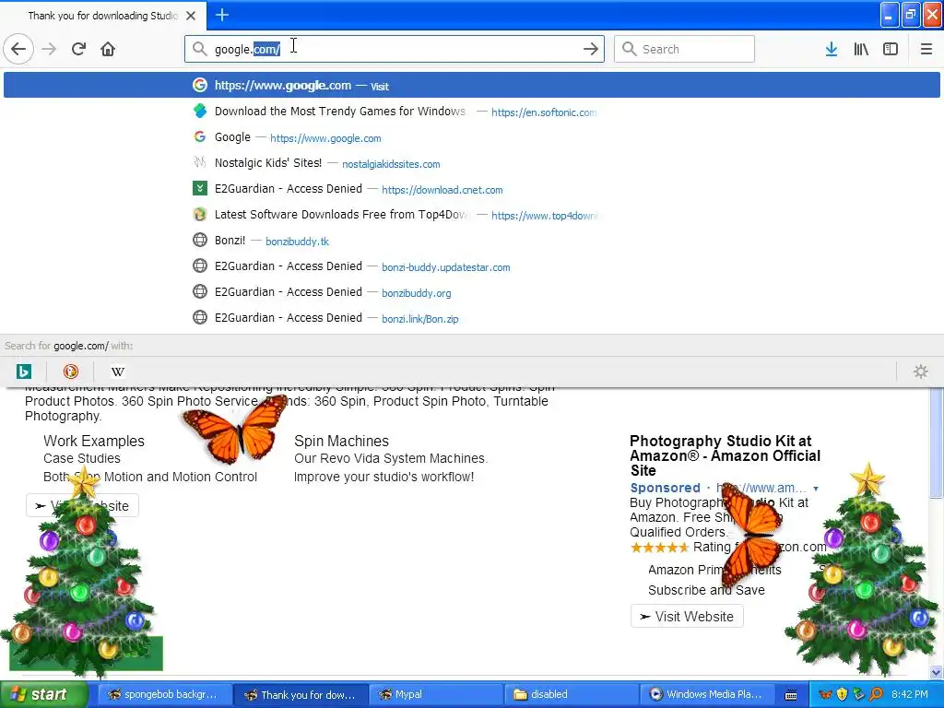Open the 'disabled' folder taskbar item

[x=570, y=695]
